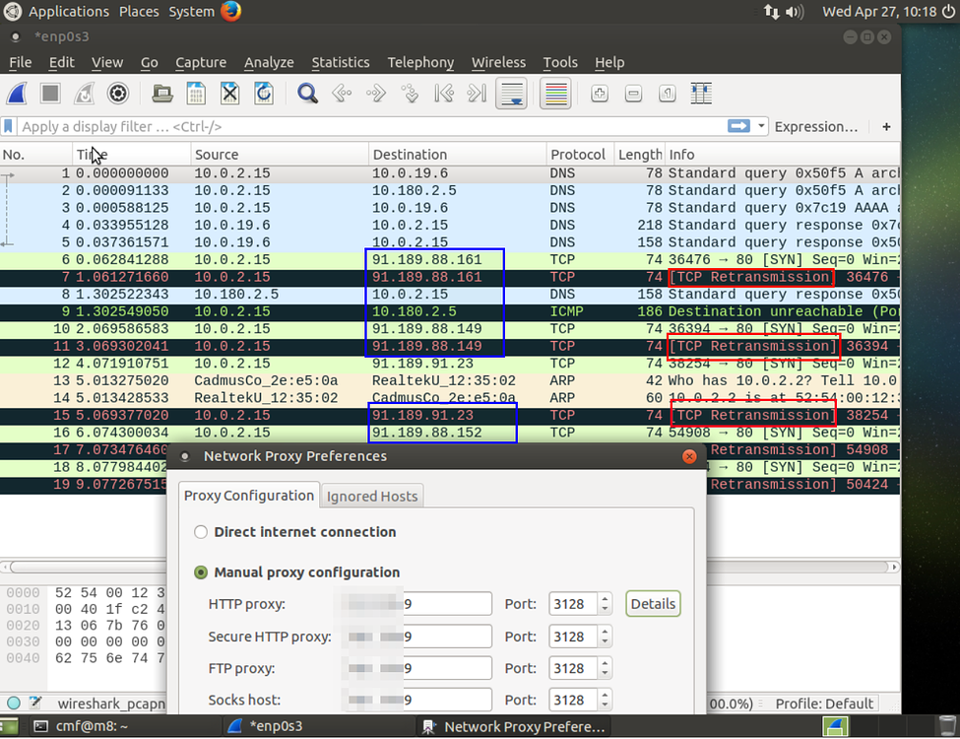
Task: Jump to the last packet
Action: pos(477,94)
